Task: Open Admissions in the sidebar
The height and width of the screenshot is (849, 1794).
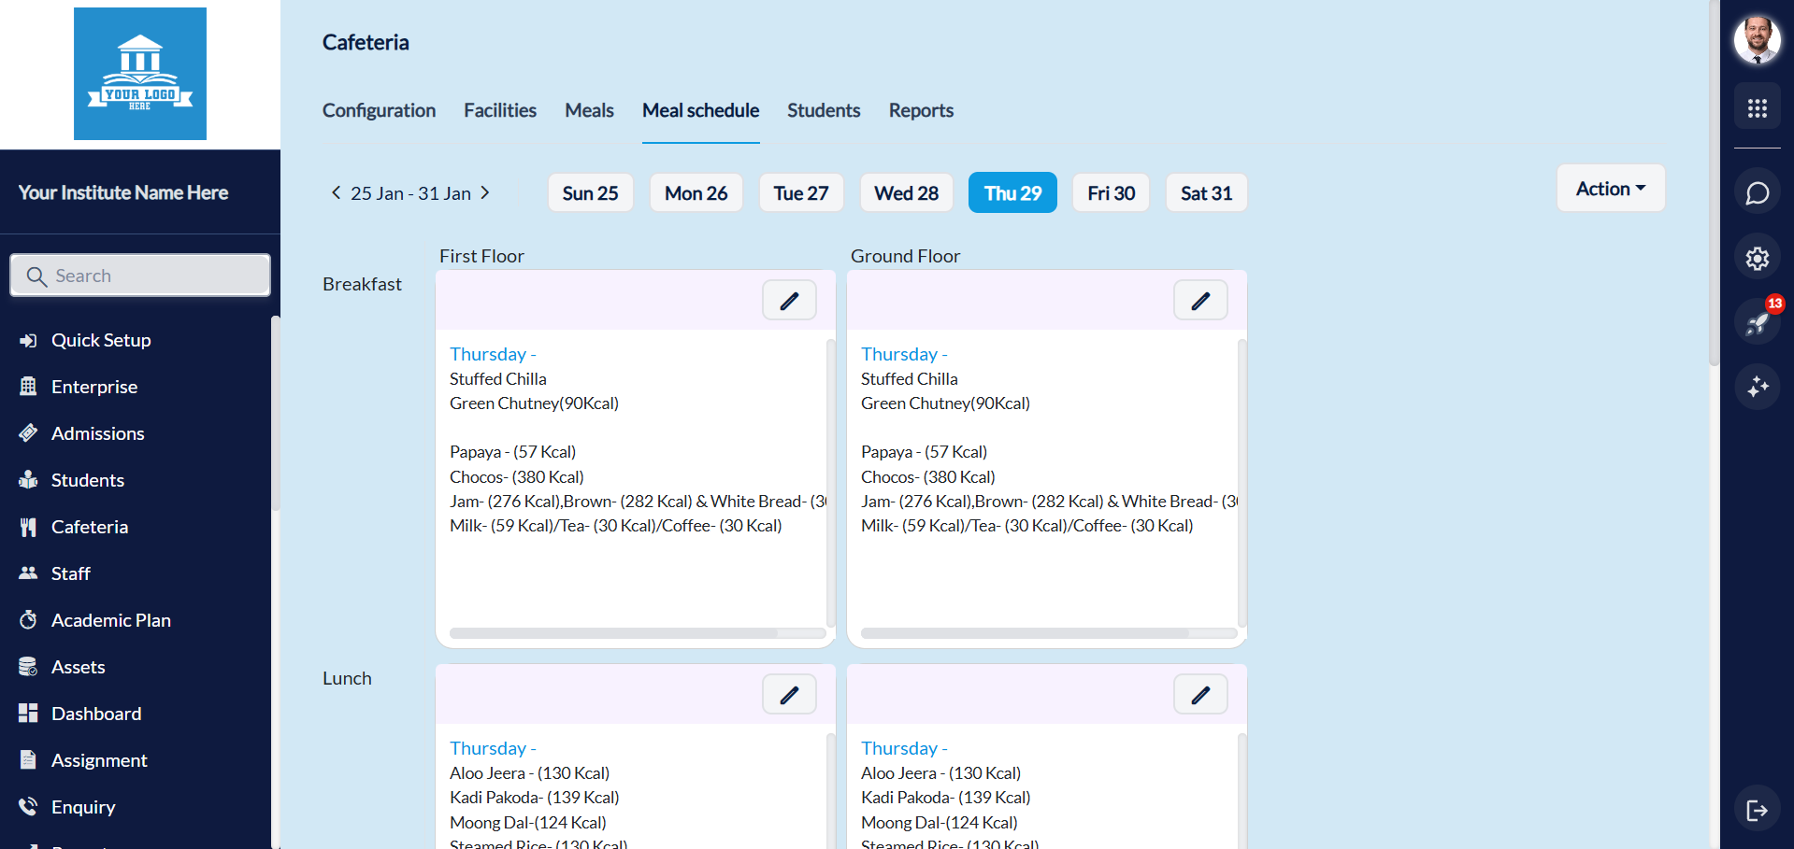Action: tap(97, 433)
